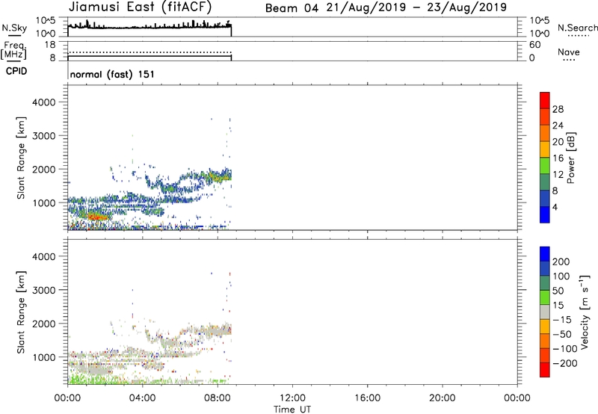This screenshot has width=598, height=414.
Task: Click the "Time UT" axis title
Action: (x=292, y=410)
